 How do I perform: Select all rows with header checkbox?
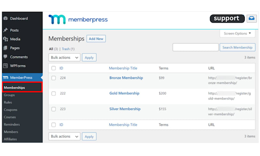(54, 68)
